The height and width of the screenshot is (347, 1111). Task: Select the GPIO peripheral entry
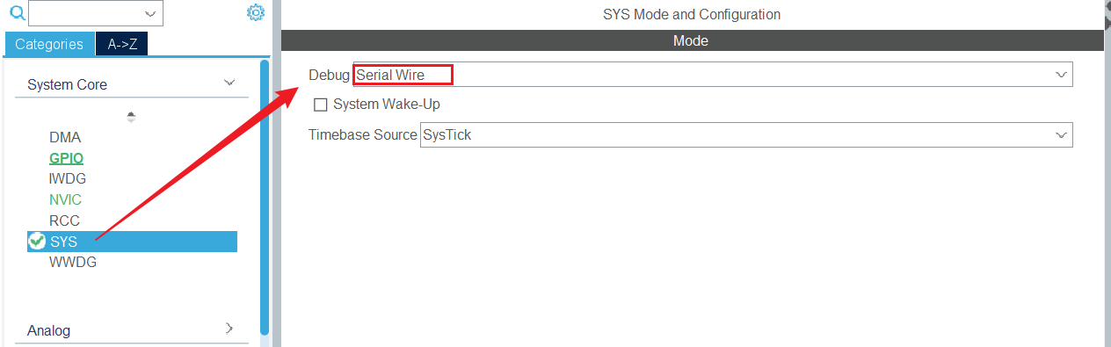[67, 158]
